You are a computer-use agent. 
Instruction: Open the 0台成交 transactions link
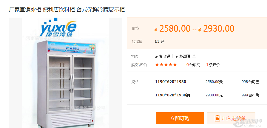(193, 65)
